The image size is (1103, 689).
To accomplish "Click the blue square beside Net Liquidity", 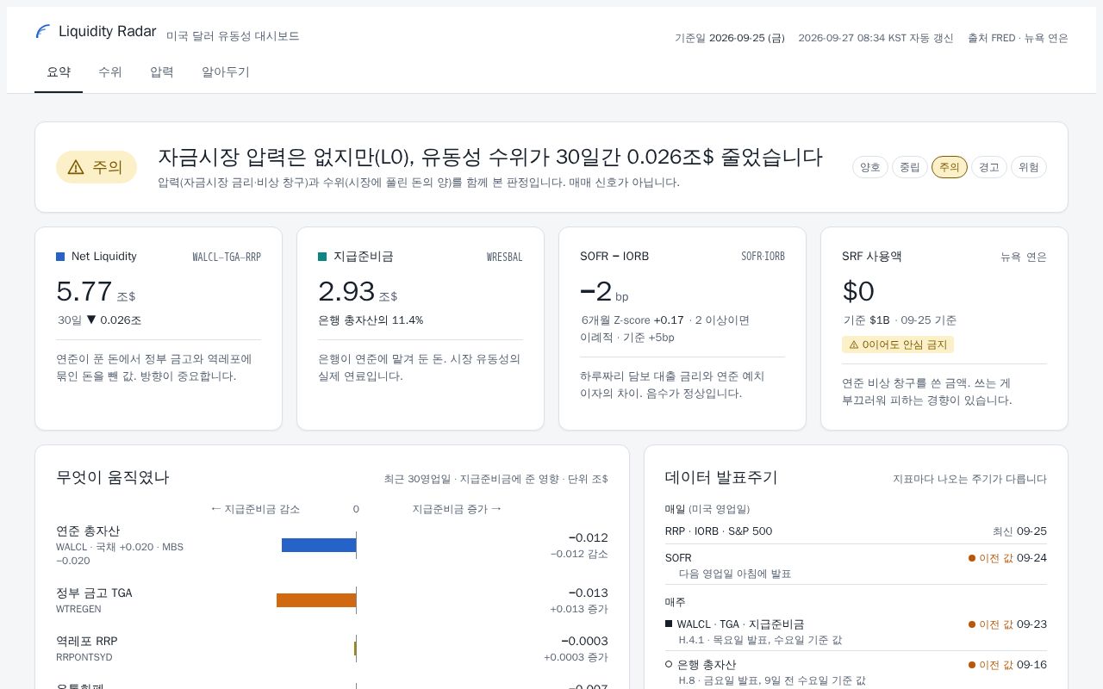I will coord(60,257).
